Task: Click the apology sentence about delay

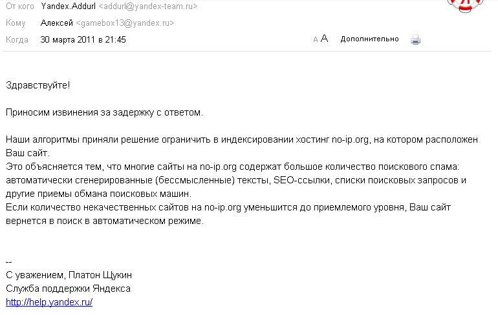Action: coord(105,112)
